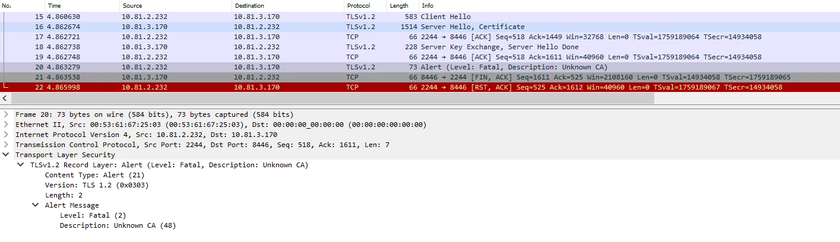The height and width of the screenshot is (242, 840).
Task: Select packet 17 TCP ACK row
Action: point(420,37)
